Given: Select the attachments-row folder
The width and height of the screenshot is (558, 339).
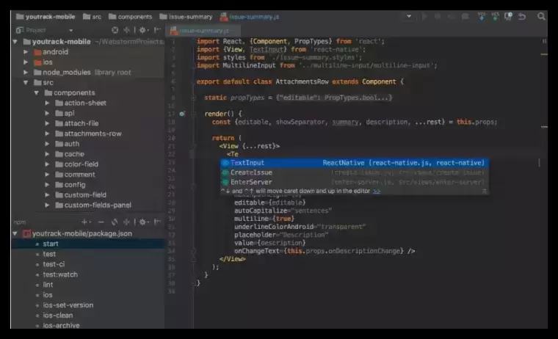Looking at the screenshot, I should (x=88, y=134).
